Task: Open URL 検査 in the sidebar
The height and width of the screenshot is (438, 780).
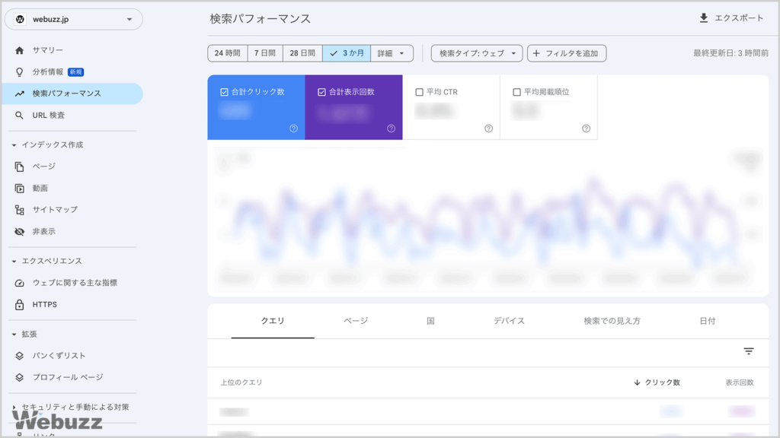Action: [x=49, y=116]
